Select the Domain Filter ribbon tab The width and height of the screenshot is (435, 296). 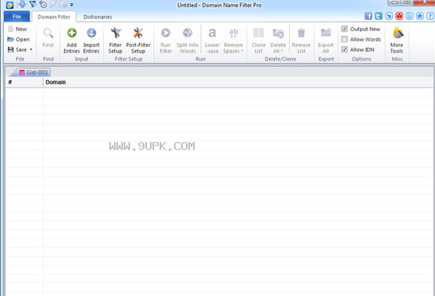tap(53, 17)
